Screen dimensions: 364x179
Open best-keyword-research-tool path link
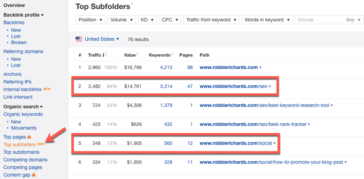pyautogui.click(x=264, y=106)
